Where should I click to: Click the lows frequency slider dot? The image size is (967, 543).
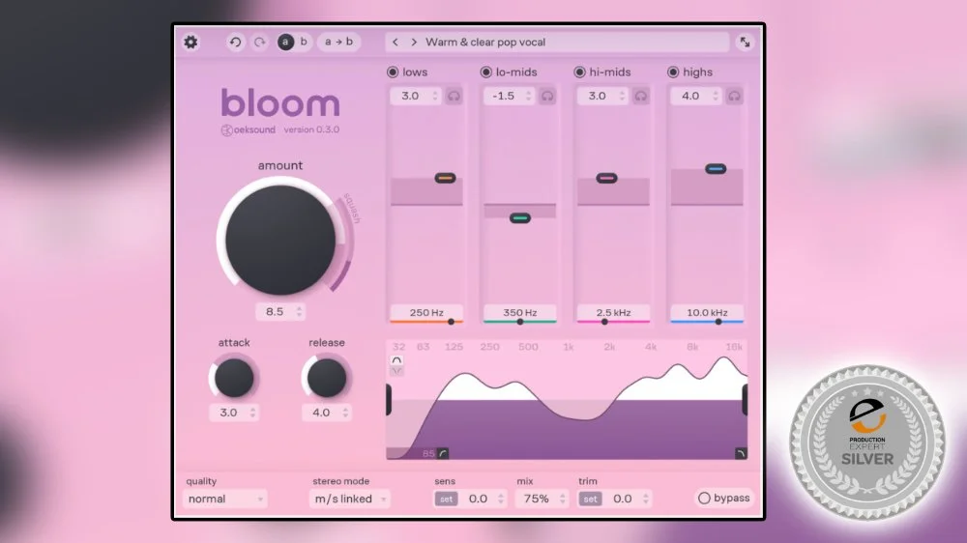tap(451, 322)
